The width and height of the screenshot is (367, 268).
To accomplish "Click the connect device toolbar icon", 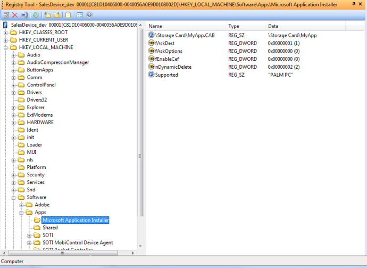I will (24, 15).
